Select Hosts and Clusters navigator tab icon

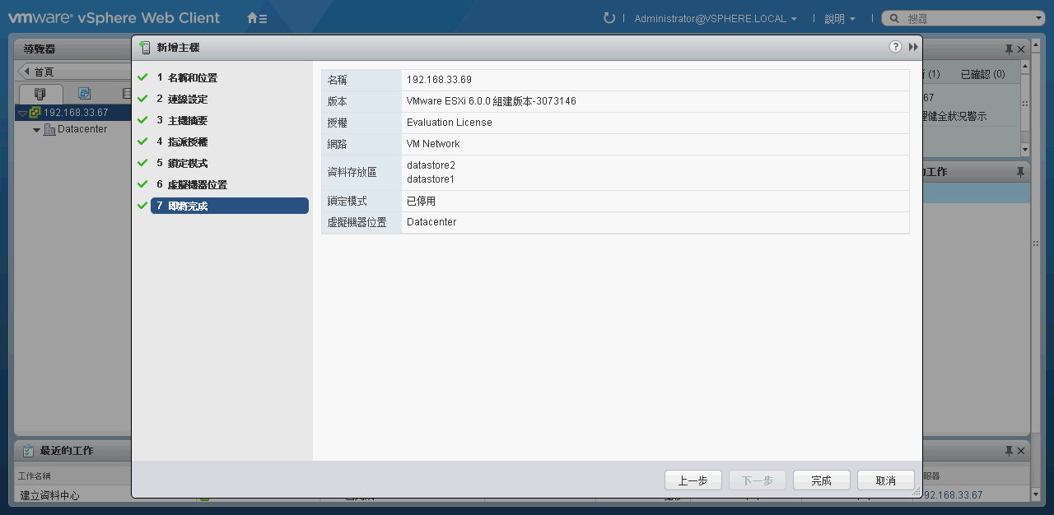point(40,93)
